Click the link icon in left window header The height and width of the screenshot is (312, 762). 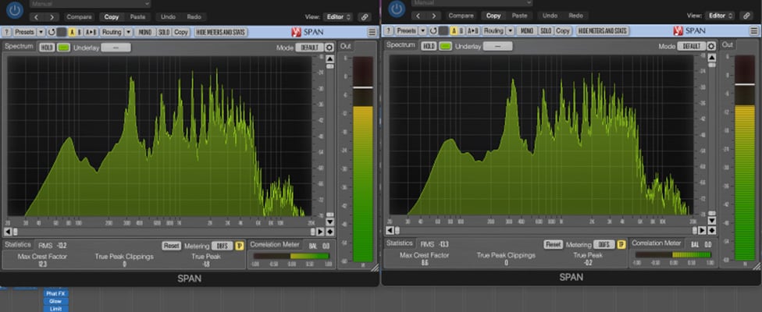click(x=364, y=17)
